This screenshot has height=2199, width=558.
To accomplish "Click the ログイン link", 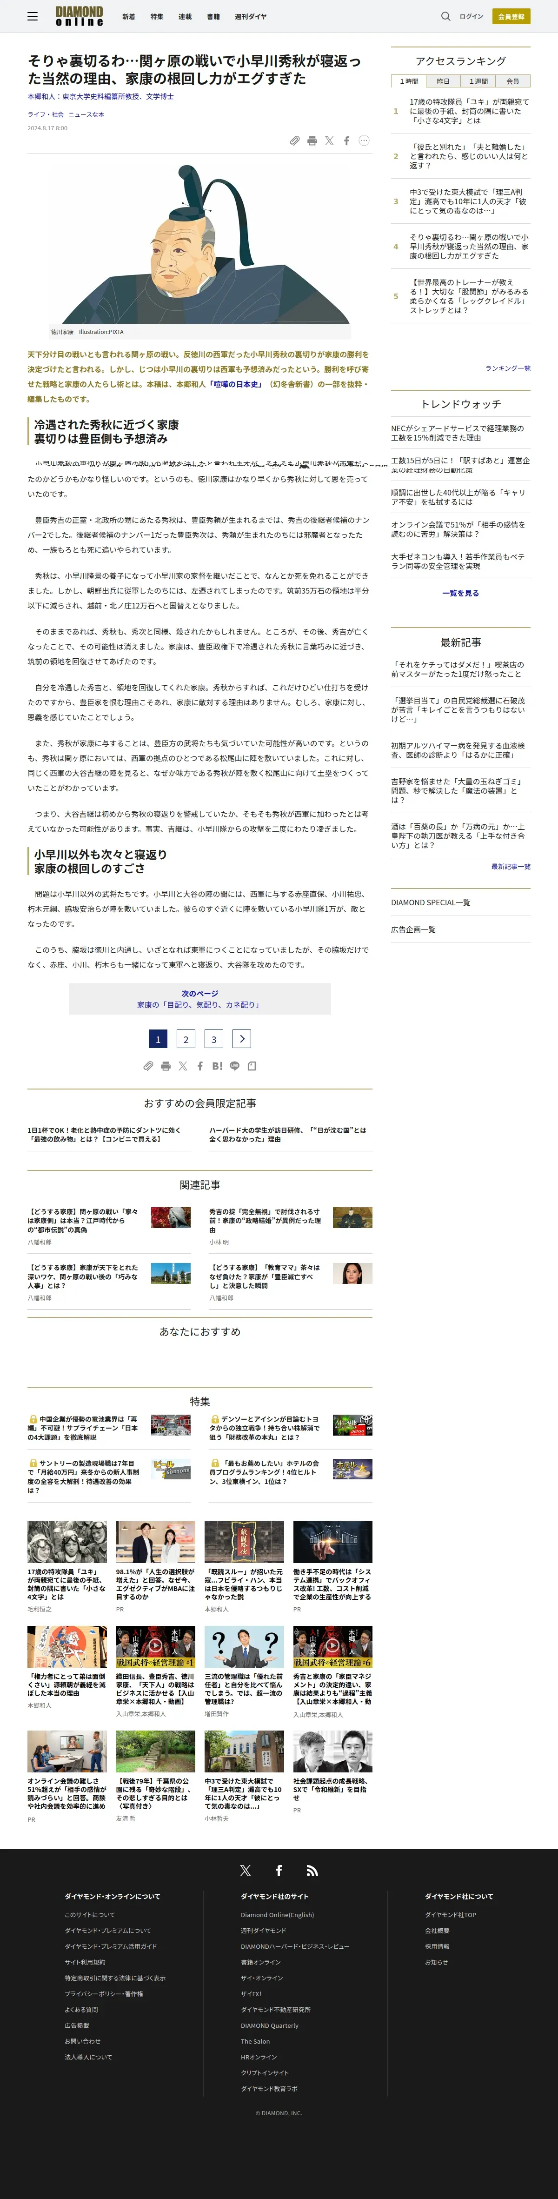I will (471, 16).
